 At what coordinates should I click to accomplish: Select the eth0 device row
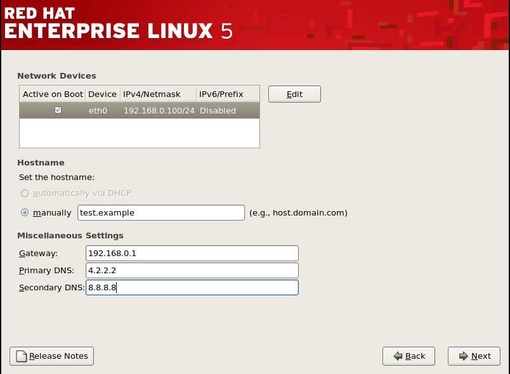[140, 110]
